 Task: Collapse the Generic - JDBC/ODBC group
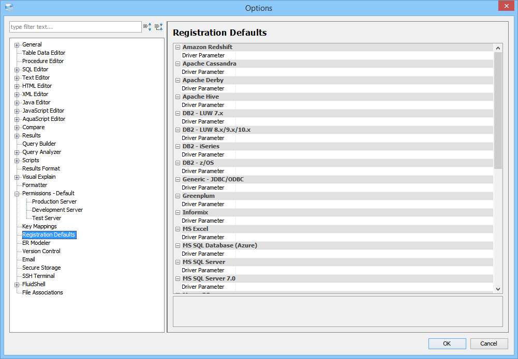177,179
